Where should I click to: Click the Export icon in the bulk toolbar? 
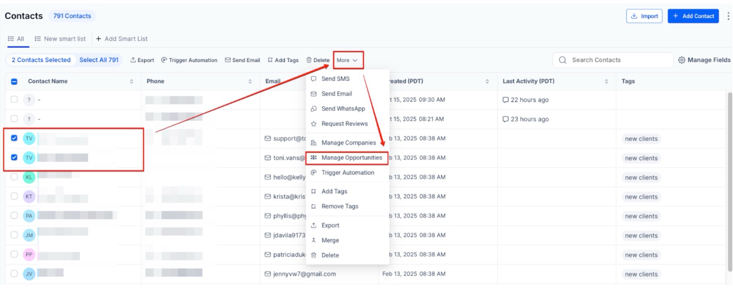click(x=133, y=60)
